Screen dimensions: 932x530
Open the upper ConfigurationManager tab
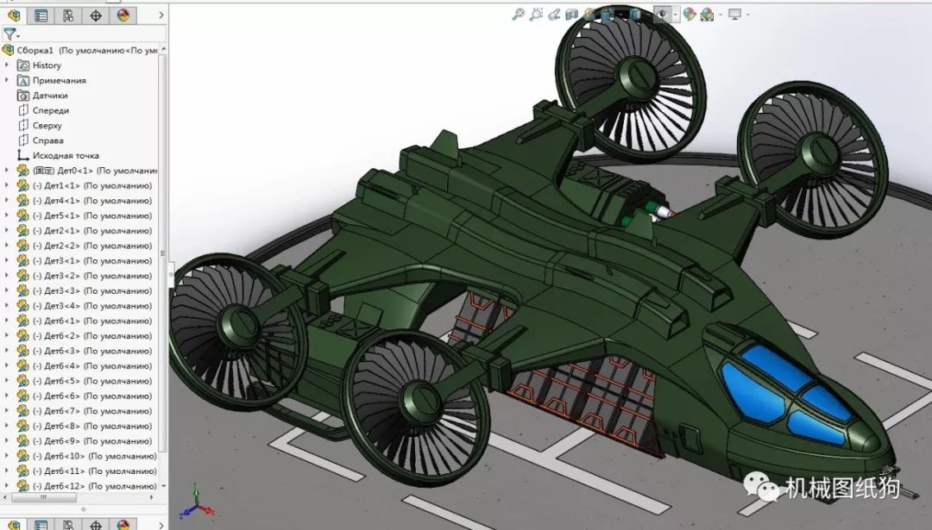68,16
